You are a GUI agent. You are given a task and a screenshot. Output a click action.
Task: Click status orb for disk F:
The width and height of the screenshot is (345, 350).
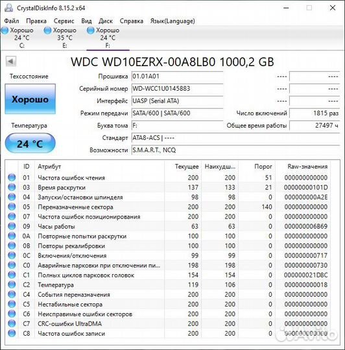pos(90,30)
